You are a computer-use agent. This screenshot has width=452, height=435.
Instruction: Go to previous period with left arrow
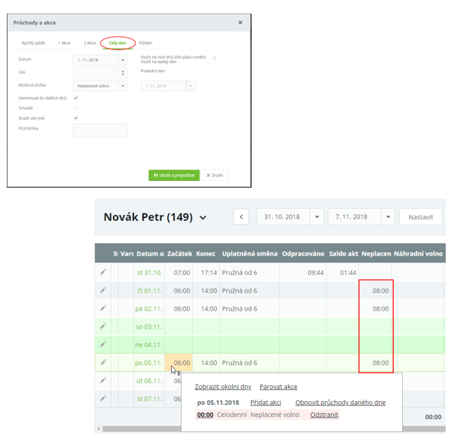point(241,217)
